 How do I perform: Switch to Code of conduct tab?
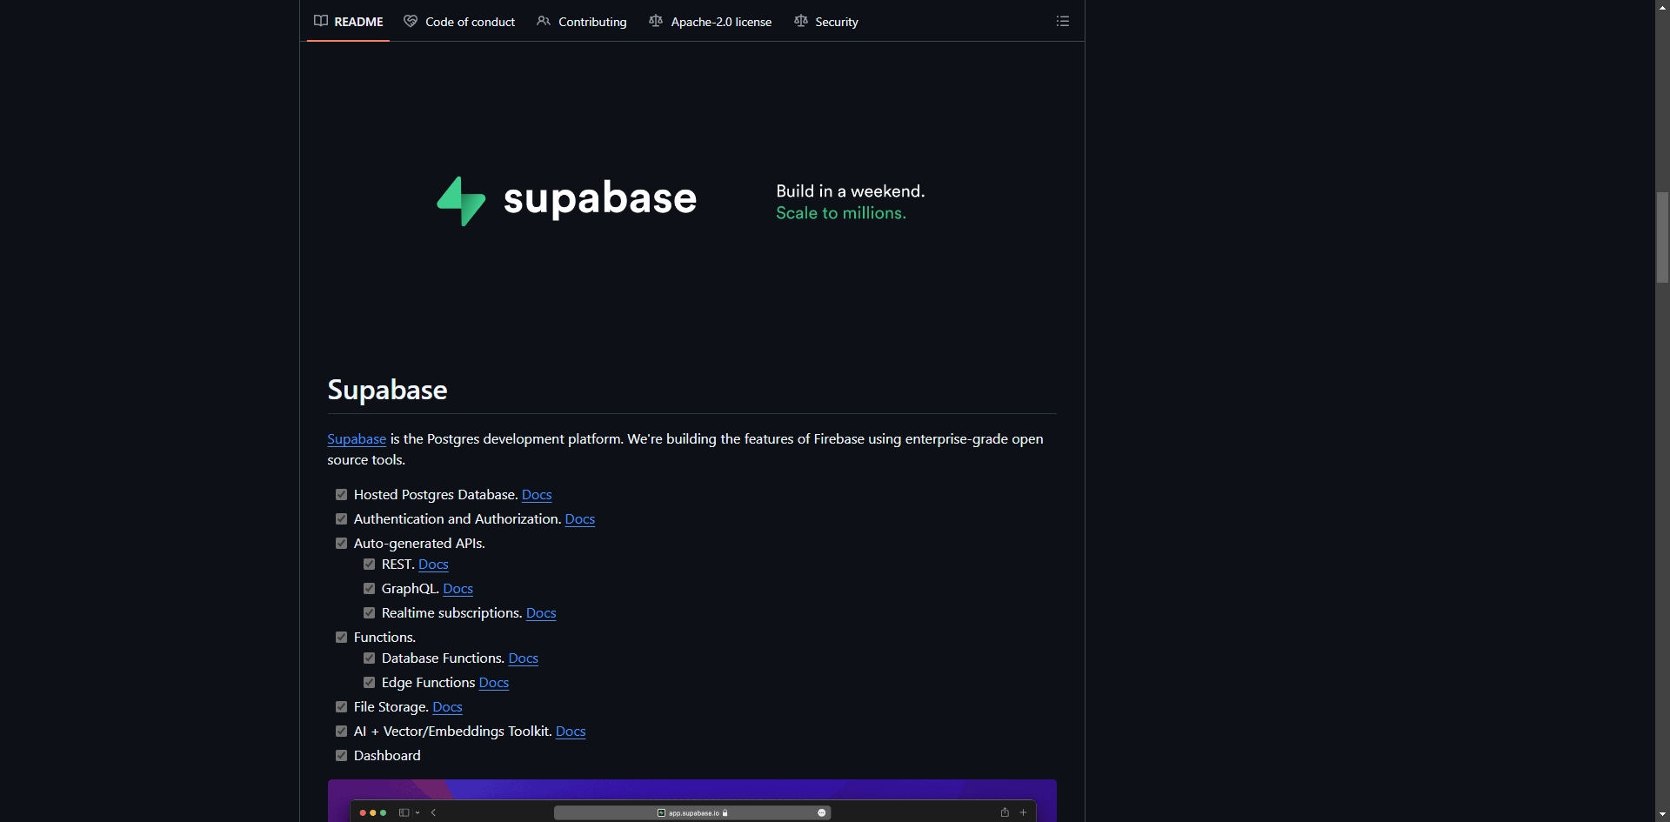coord(459,21)
